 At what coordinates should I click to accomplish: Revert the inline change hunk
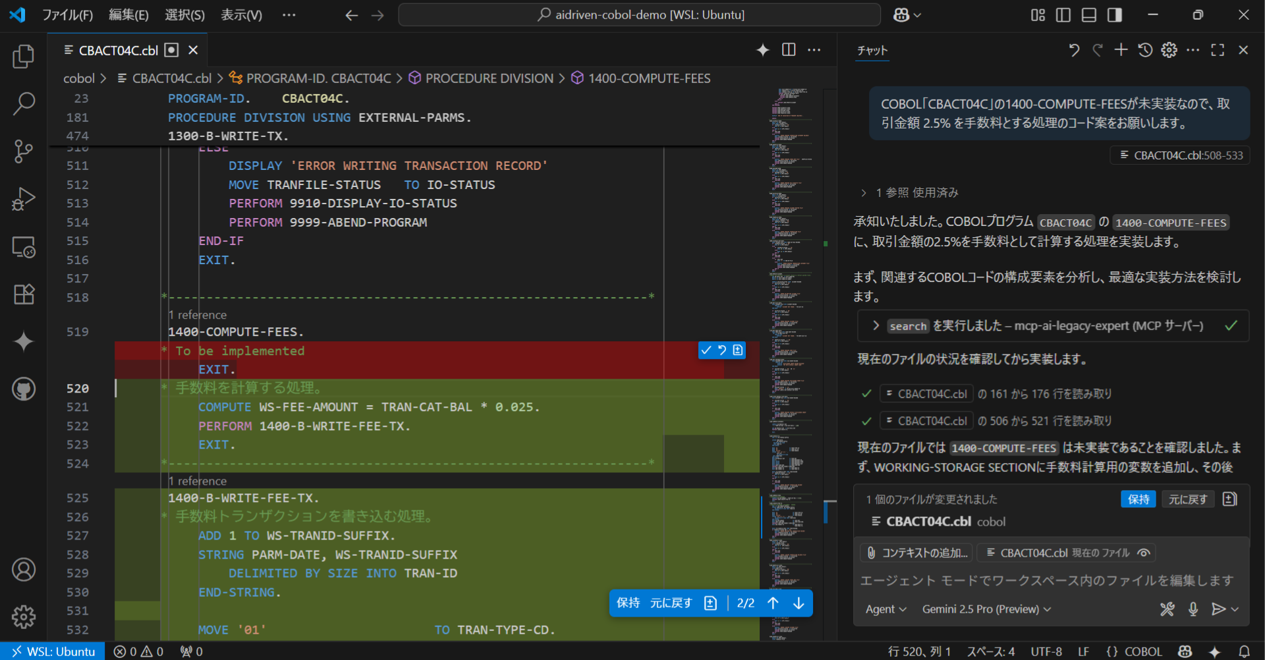722,350
